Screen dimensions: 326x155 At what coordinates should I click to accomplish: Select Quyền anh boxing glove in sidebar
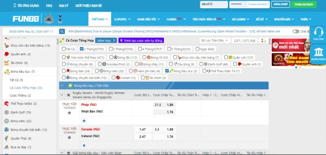pos(7,54)
